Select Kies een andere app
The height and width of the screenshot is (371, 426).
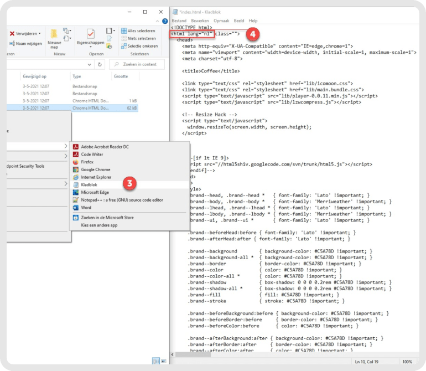(99, 225)
